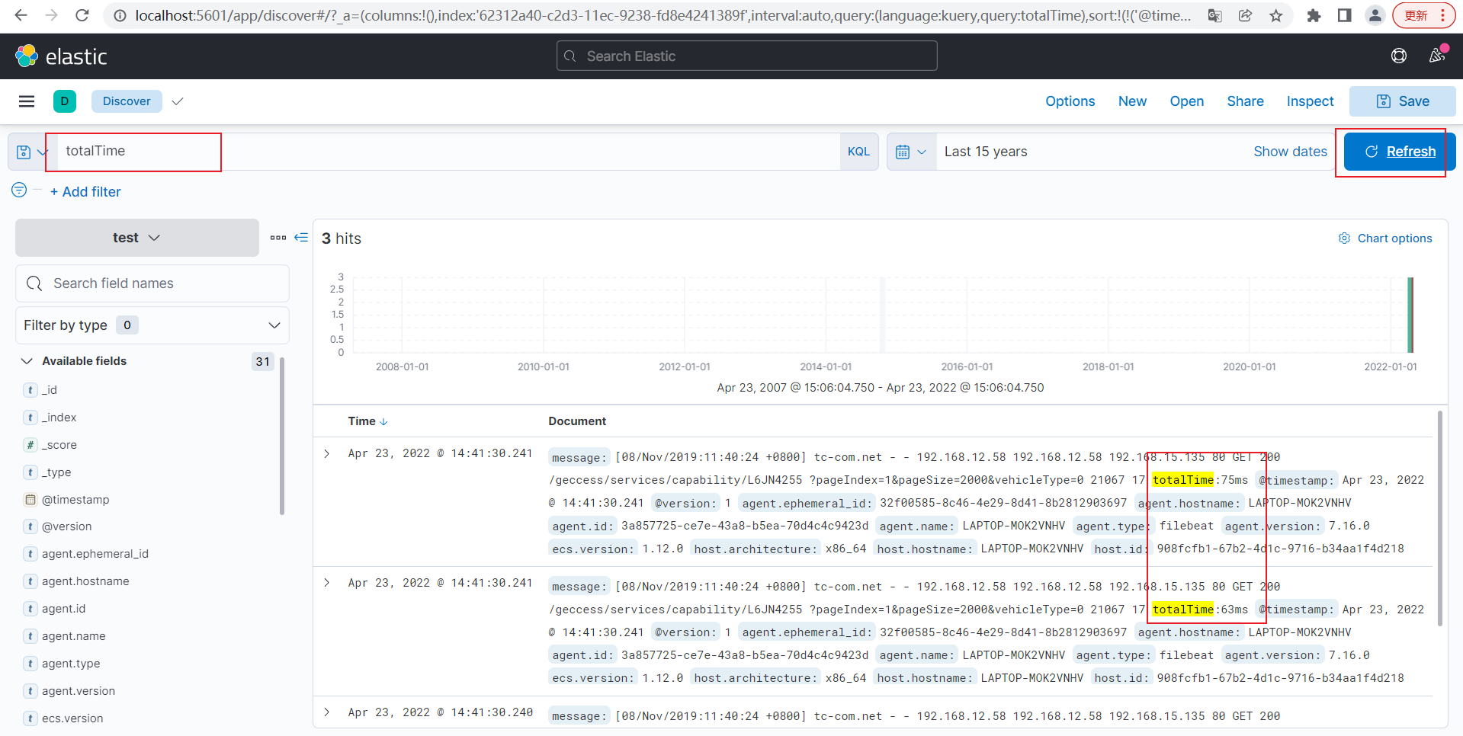The image size is (1463, 736).
Task: Click the translate page icon
Action: [1215, 15]
